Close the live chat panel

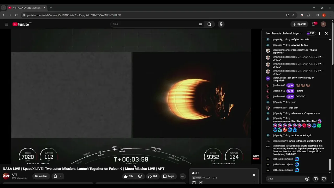click(x=326, y=33)
